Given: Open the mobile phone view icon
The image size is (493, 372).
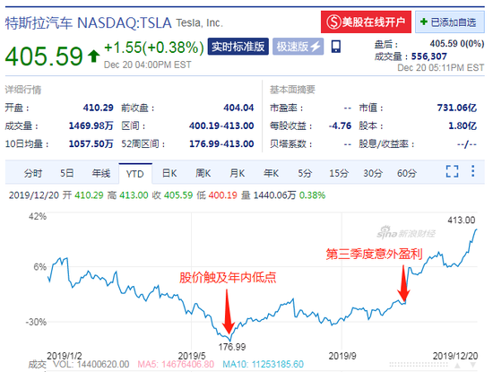Looking at the screenshot, I should (336, 47).
